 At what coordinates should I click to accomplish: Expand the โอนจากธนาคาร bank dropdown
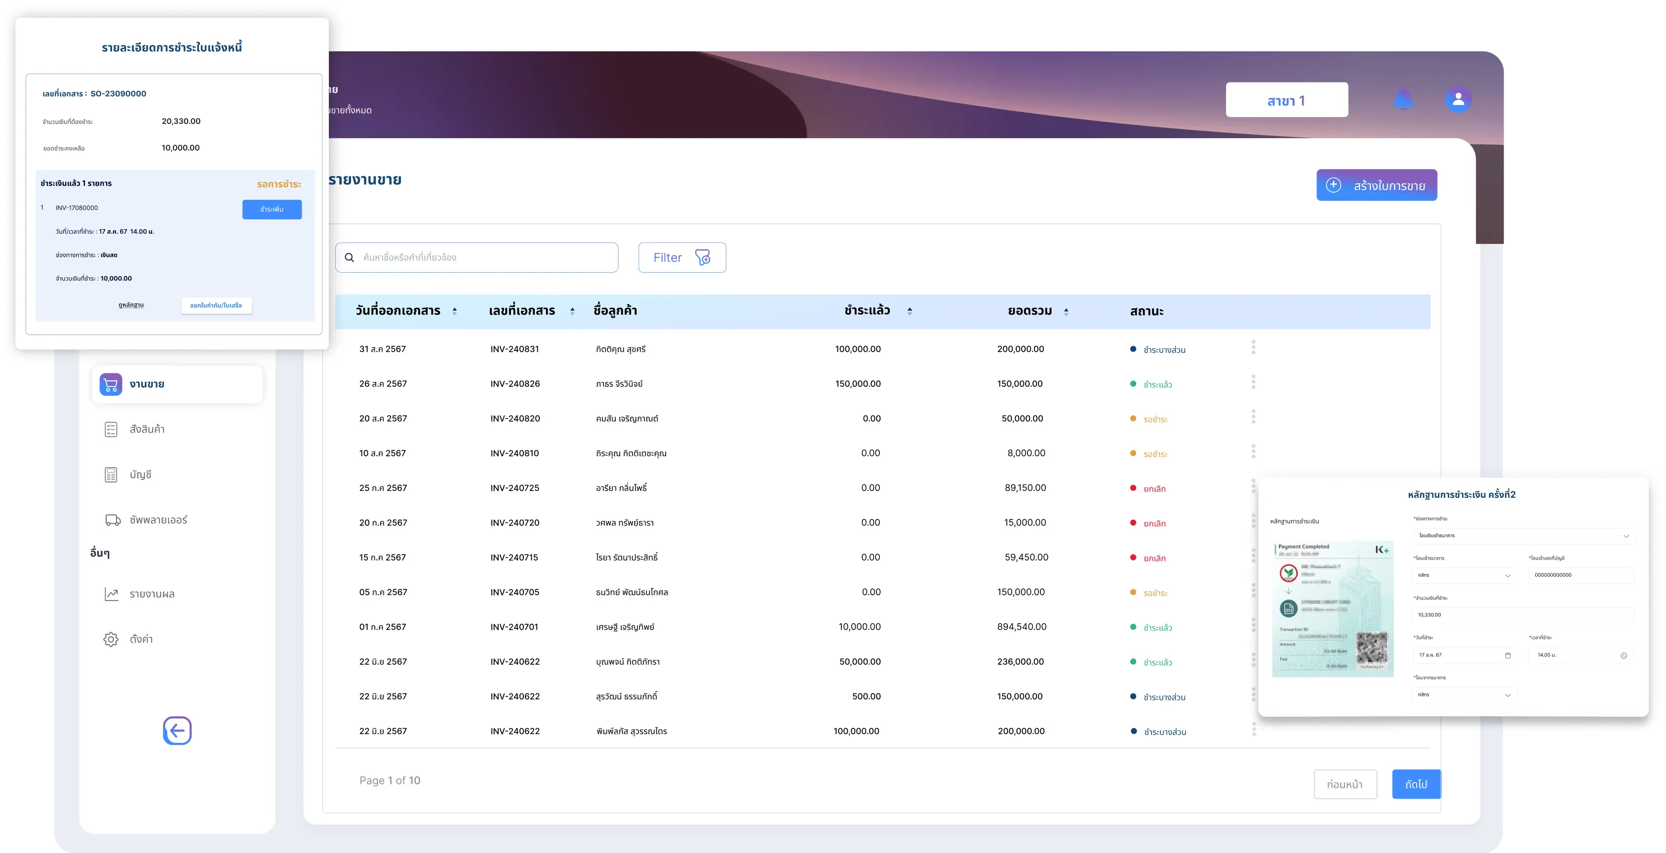(x=1464, y=694)
